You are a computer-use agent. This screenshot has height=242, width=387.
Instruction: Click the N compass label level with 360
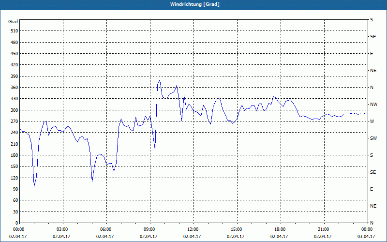[372, 88]
